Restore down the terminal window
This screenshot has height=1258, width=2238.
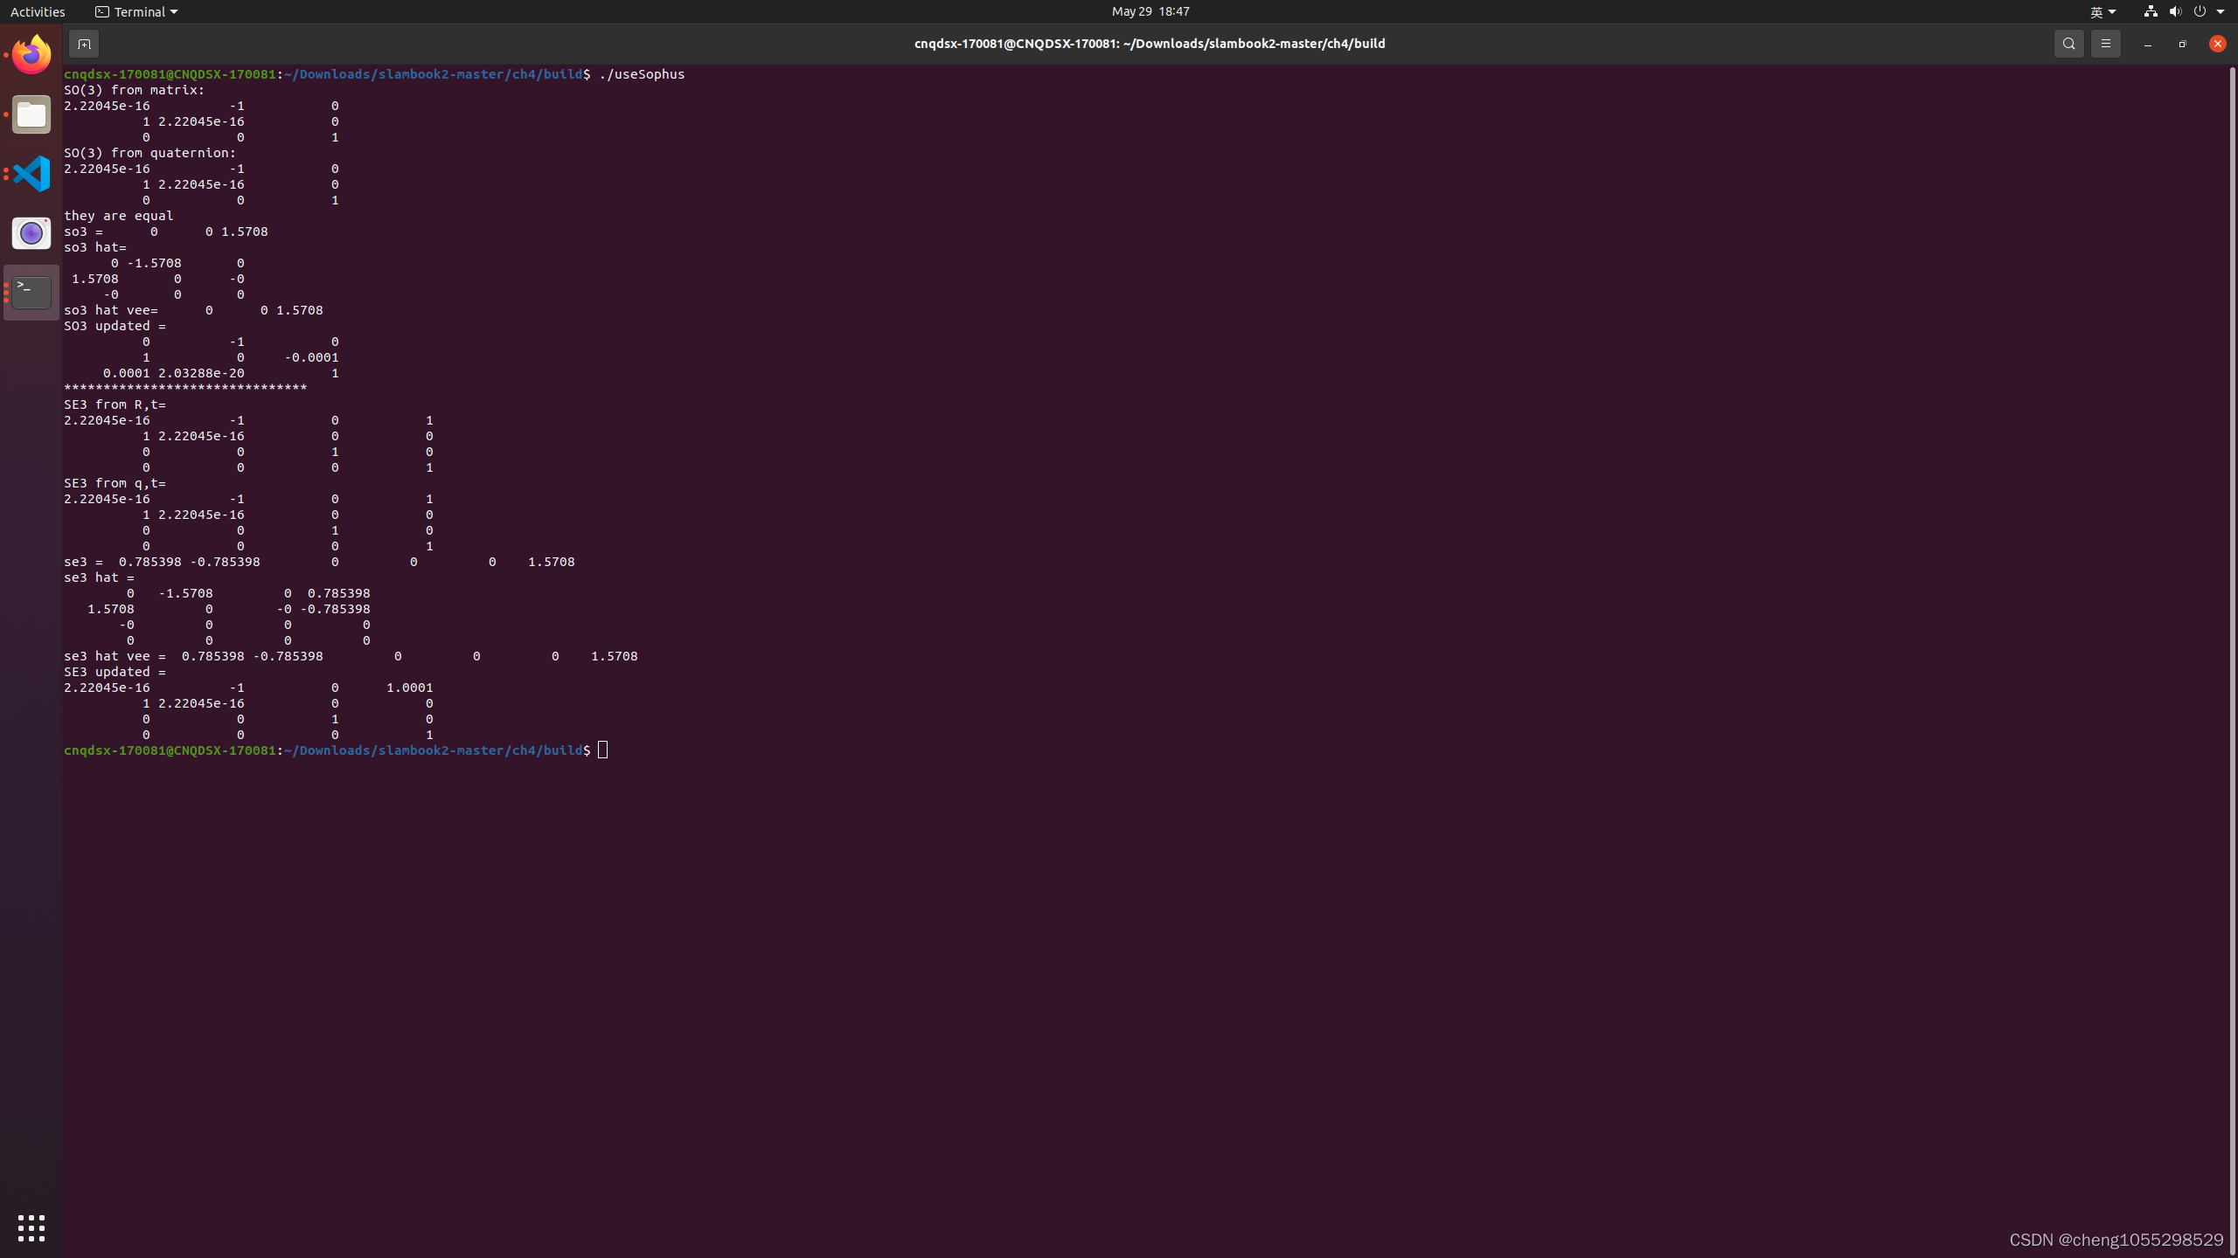[2182, 44]
